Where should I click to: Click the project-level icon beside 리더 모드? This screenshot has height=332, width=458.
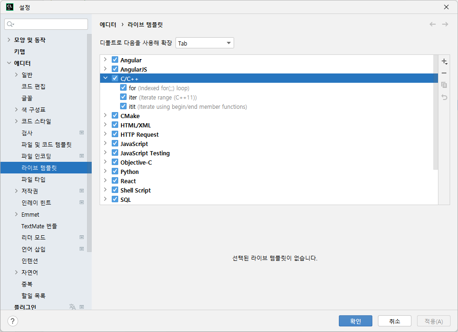pyautogui.click(x=82, y=238)
